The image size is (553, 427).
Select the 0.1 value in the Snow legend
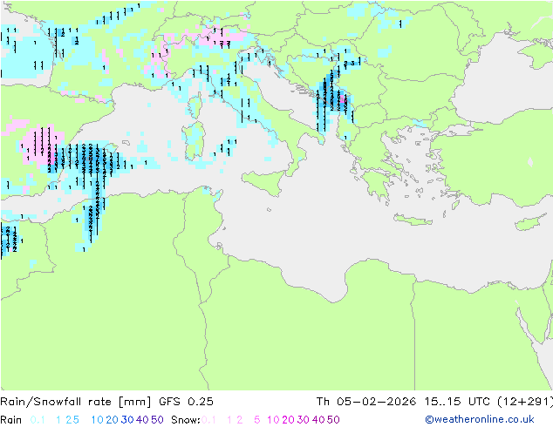coord(208,420)
